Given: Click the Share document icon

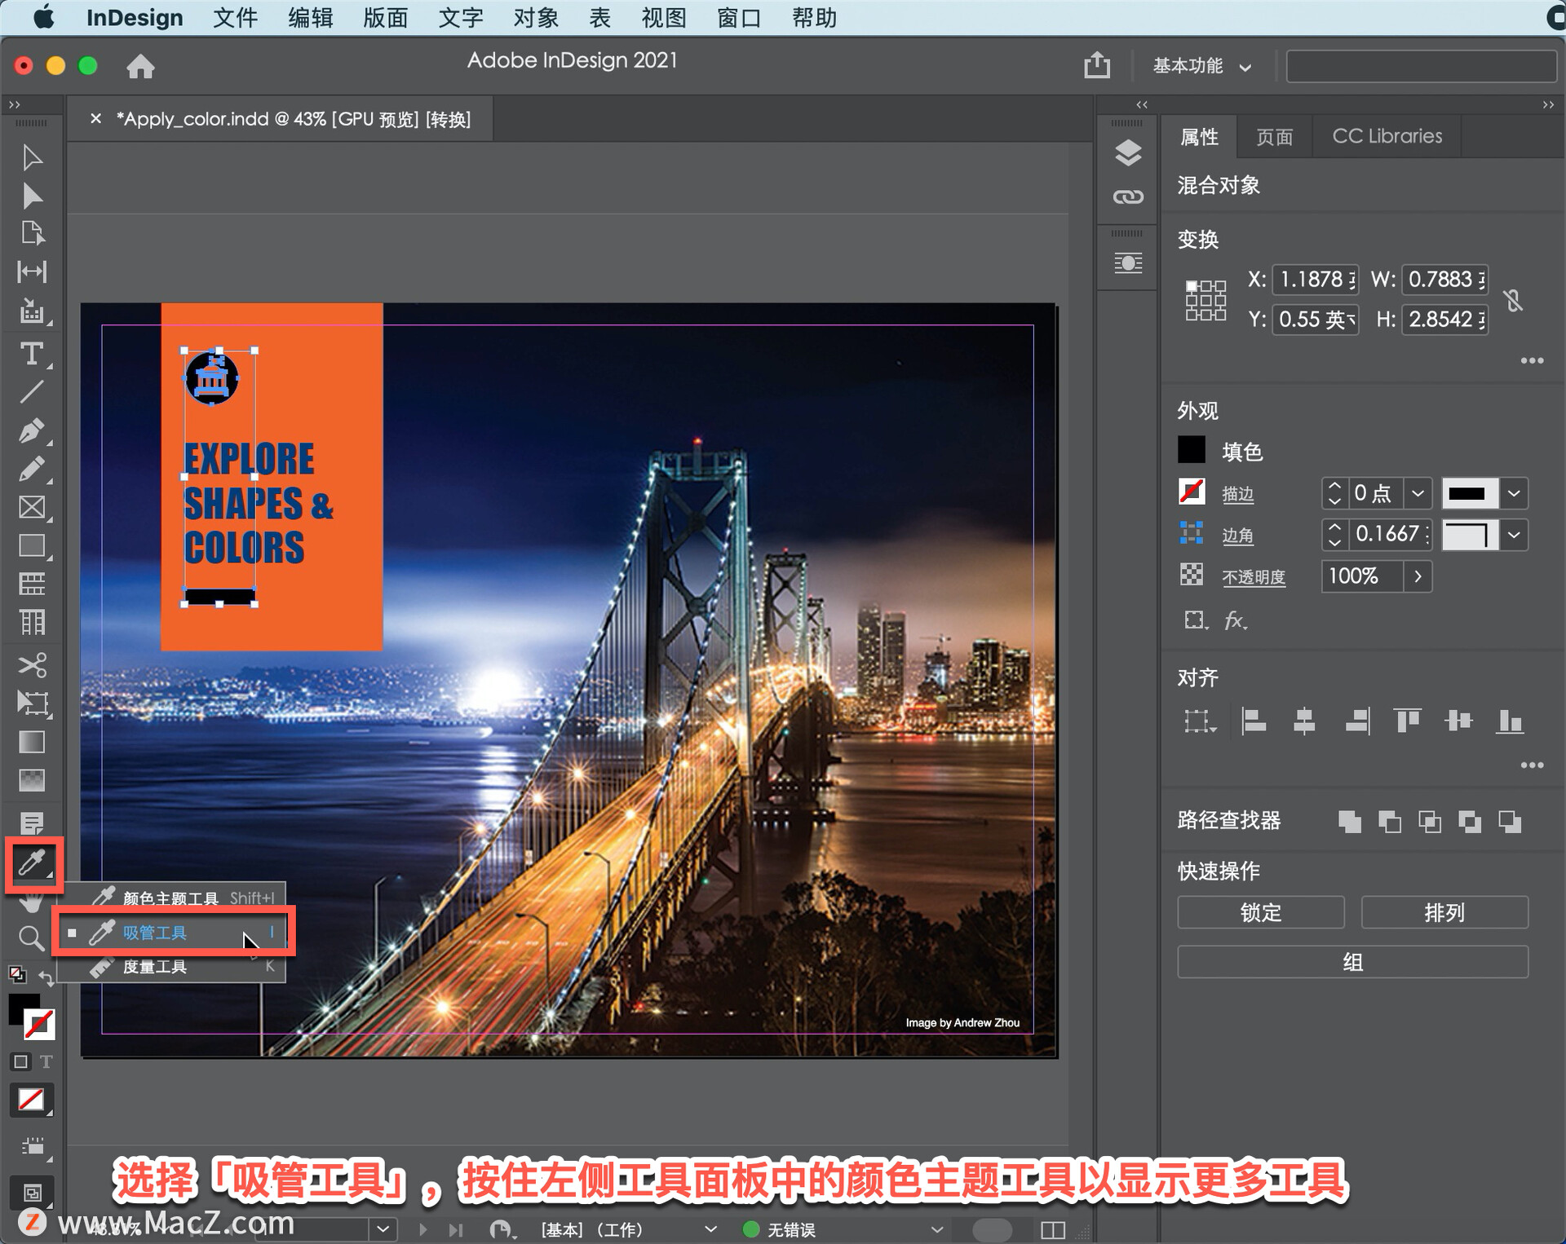Looking at the screenshot, I should point(1096,65).
